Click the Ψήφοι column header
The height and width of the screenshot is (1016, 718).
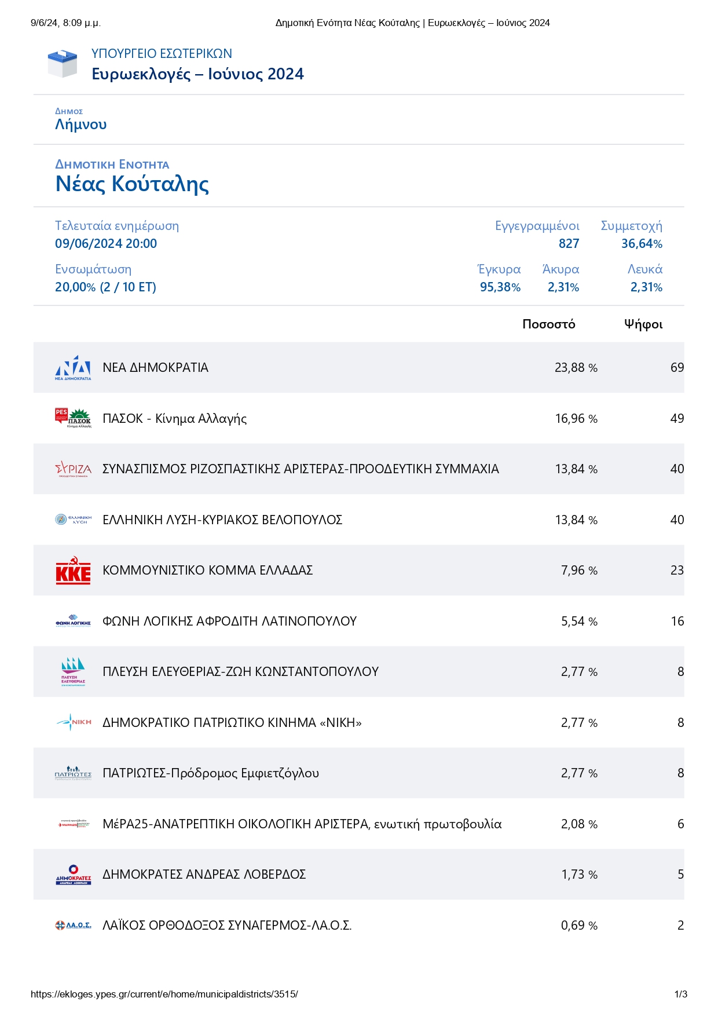tap(643, 324)
